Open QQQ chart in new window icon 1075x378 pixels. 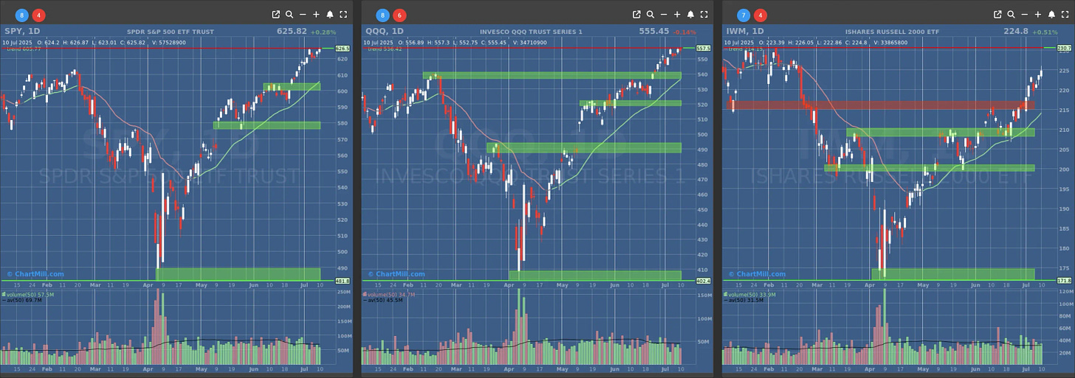point(637,15)
